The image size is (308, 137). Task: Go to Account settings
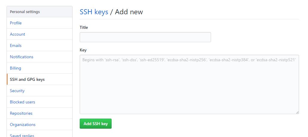17,34
